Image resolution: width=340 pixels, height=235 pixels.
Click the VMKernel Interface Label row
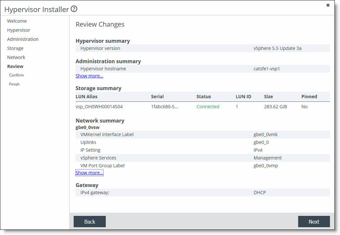point(203,135)
